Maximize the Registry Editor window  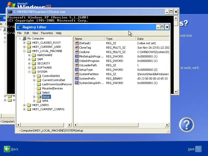point(162,27)
